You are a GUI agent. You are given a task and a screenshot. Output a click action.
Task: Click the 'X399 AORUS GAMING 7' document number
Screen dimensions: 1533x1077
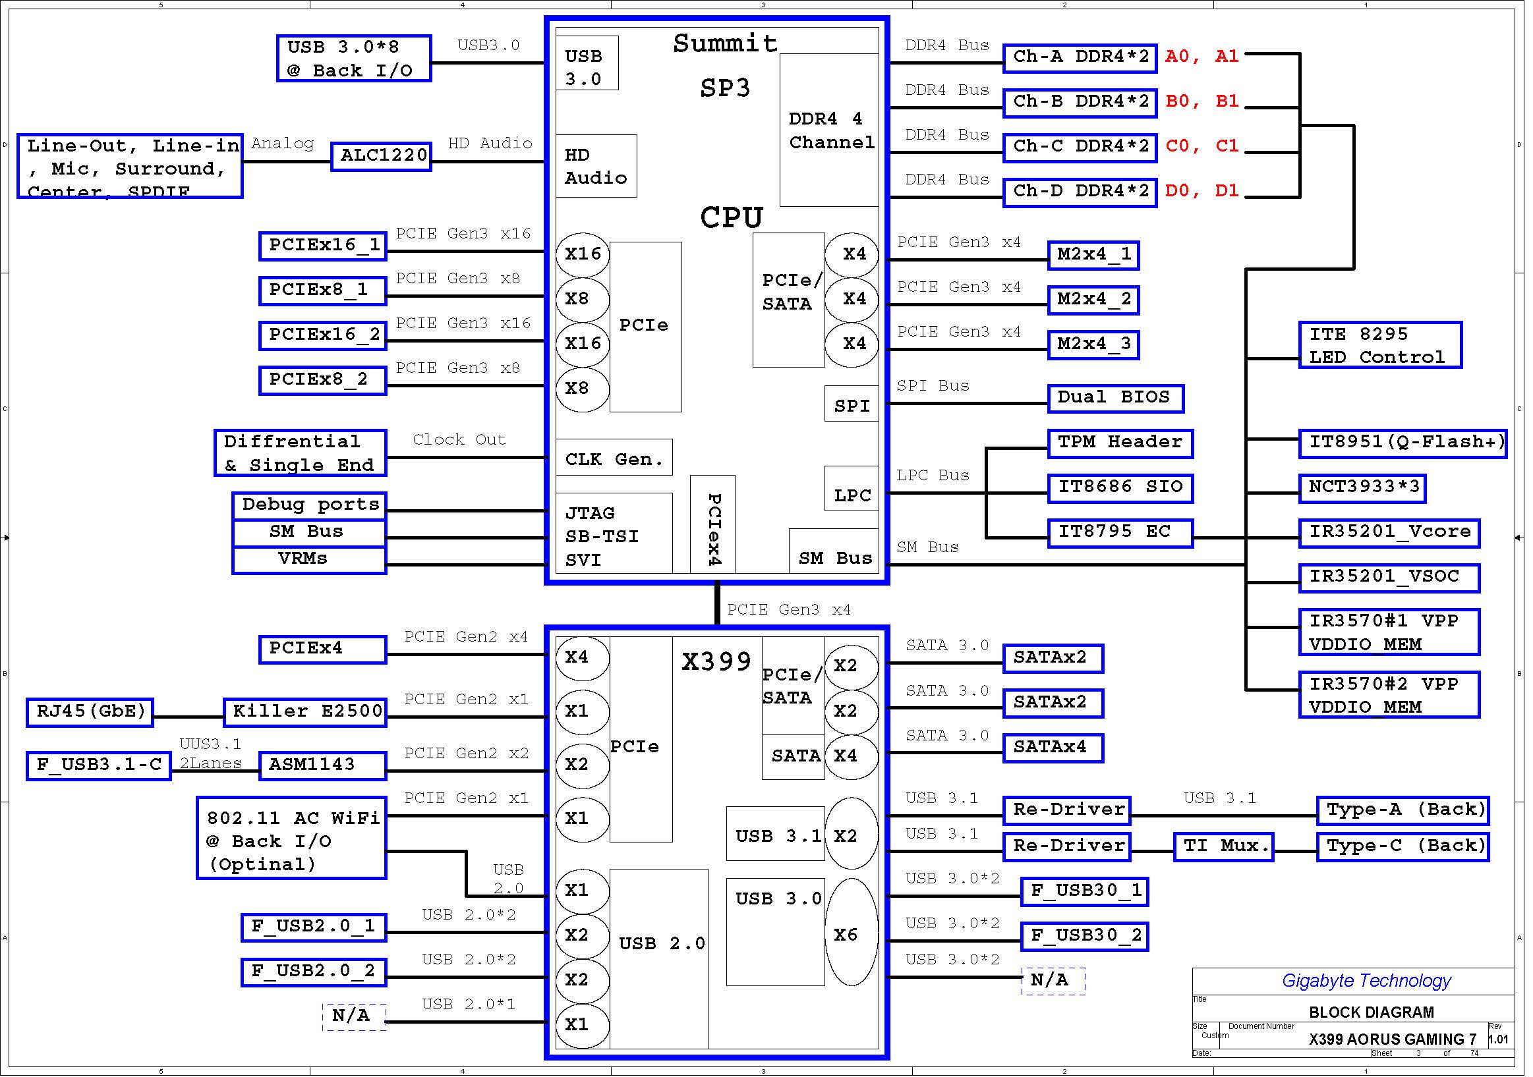coord(1393,1040)
